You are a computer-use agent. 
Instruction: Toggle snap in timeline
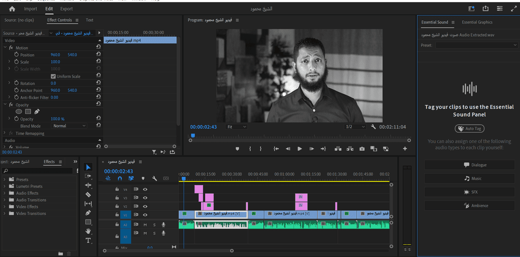point(120,178)
